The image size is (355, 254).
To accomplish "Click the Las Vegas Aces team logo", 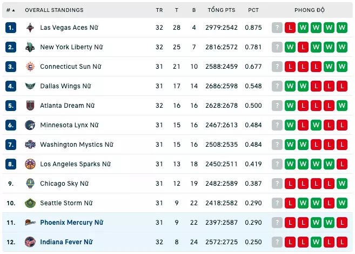I will coord(30,28).
